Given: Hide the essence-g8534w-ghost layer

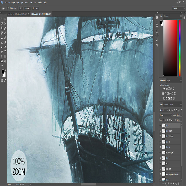Looking at the screenshot, I should [161, 174].
